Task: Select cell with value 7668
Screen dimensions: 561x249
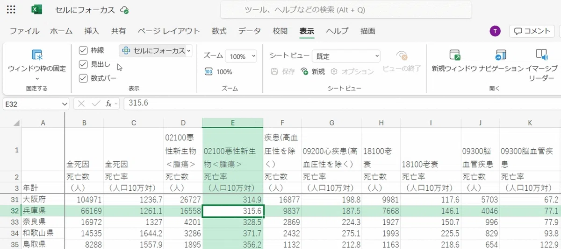Action: pos(381,210)
